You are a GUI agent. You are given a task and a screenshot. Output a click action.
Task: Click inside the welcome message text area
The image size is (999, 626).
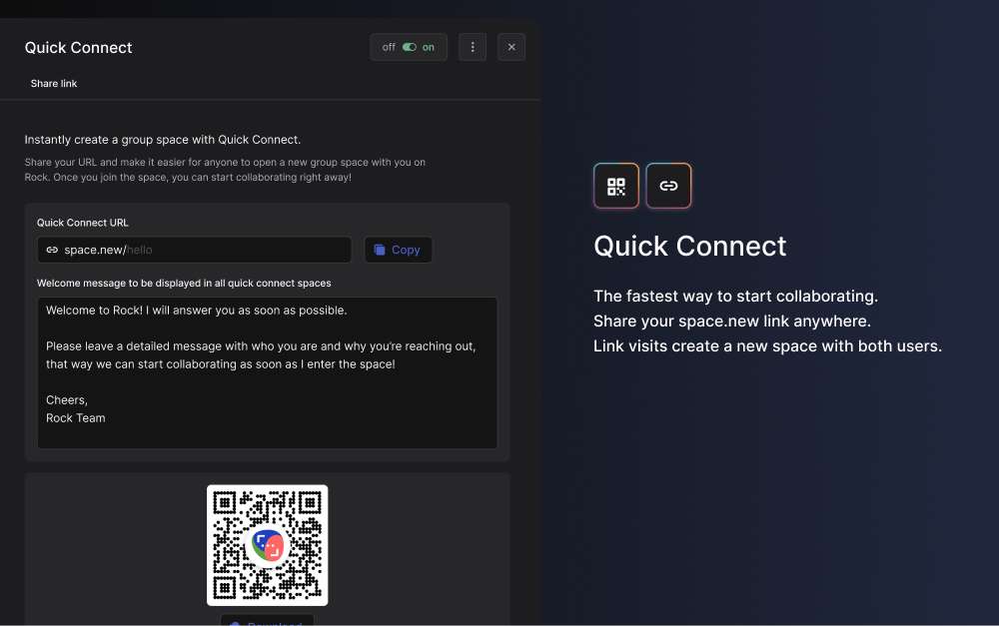point(267,372)
